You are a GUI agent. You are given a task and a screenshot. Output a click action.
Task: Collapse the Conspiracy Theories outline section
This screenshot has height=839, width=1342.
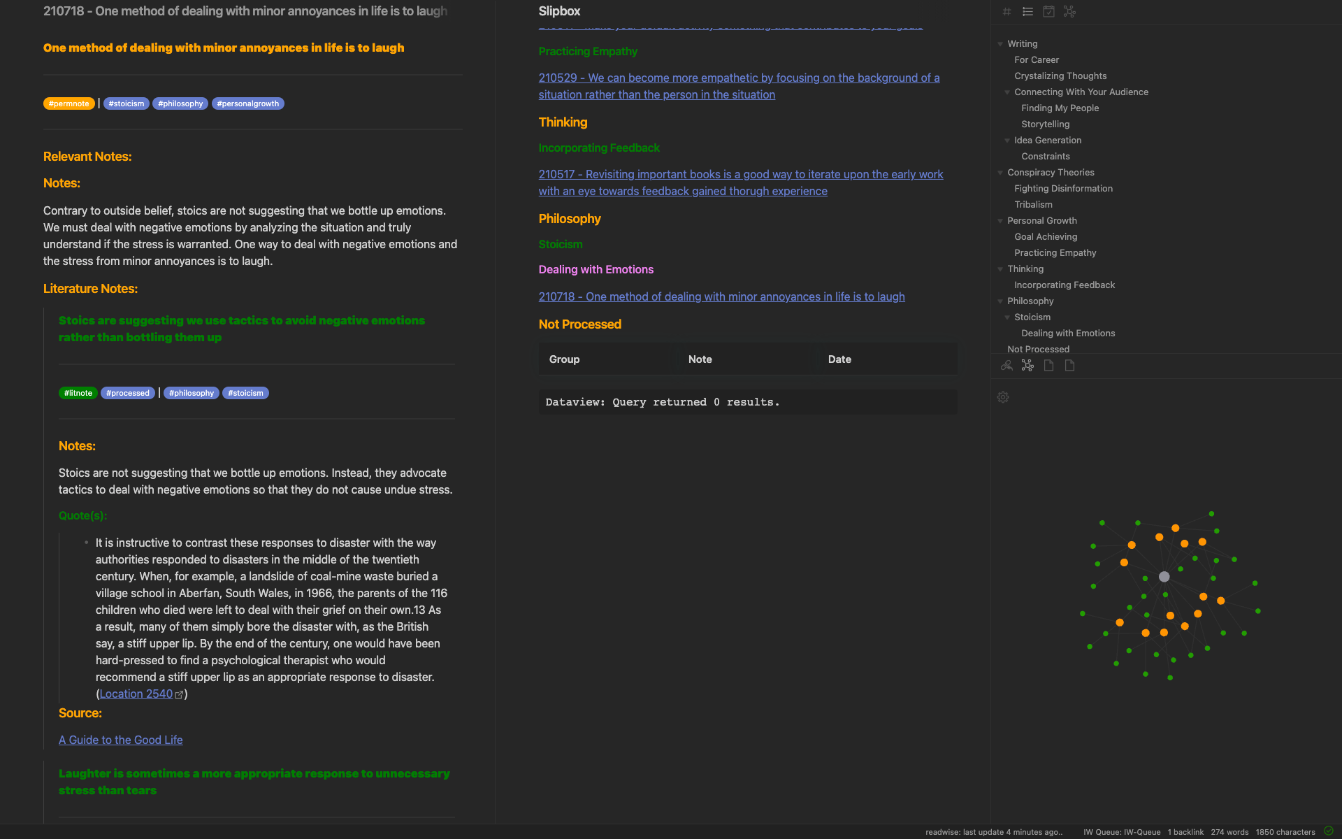pos(1000,173)
